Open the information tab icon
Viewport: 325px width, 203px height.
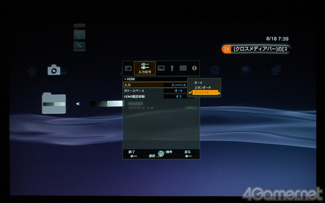(194, 68)
